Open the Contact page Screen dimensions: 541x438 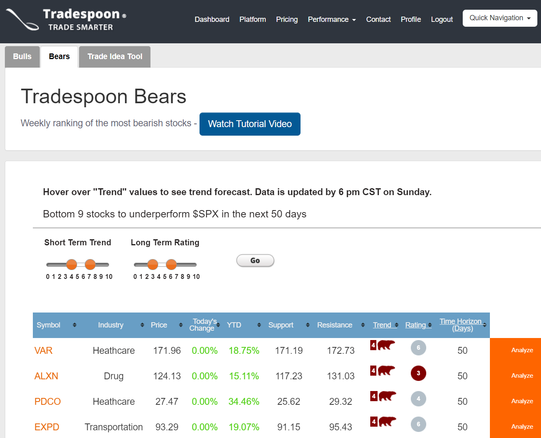coord(378,19)
